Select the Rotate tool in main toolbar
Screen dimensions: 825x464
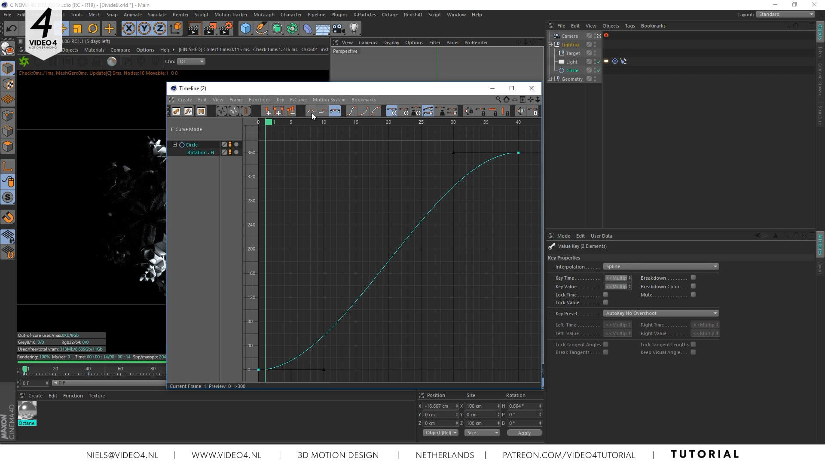click(93, 29)
